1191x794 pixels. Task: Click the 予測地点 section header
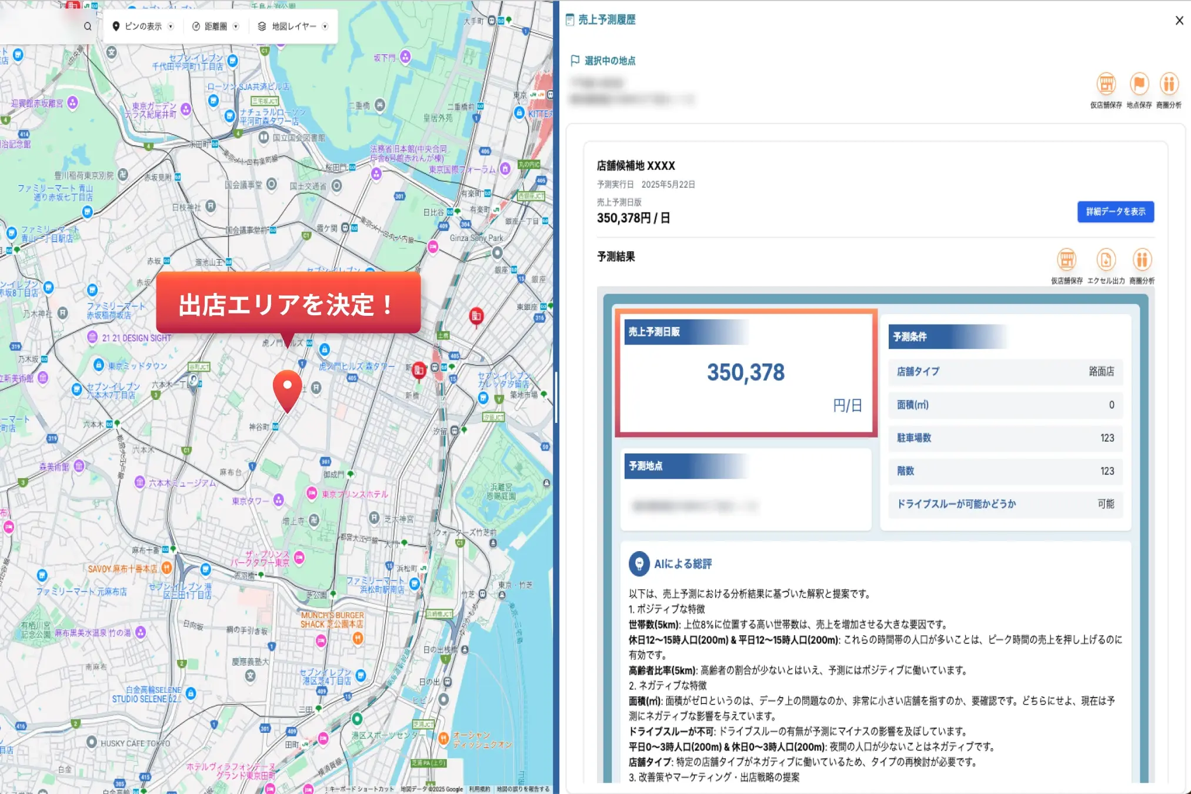click(686, 466)
